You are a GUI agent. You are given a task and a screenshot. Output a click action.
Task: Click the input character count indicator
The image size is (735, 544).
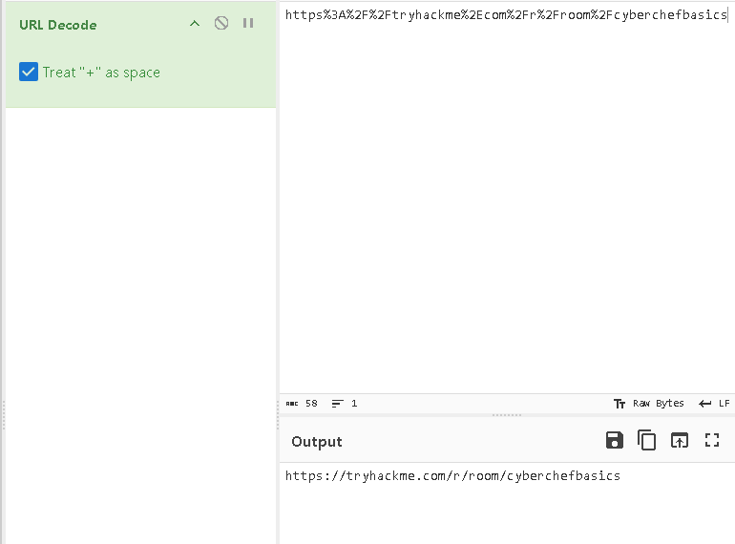[x=302, y=404]
